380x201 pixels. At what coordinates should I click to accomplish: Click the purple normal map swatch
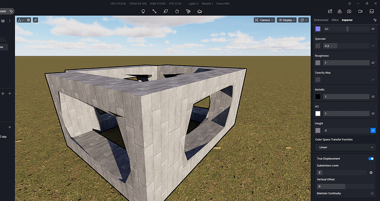pyautogui.click(x=318, y=29)
